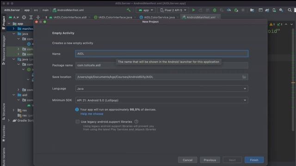This screenshot has width=296, height=166.
Task: Run the app with green play icon
Action: pos(193,10)
